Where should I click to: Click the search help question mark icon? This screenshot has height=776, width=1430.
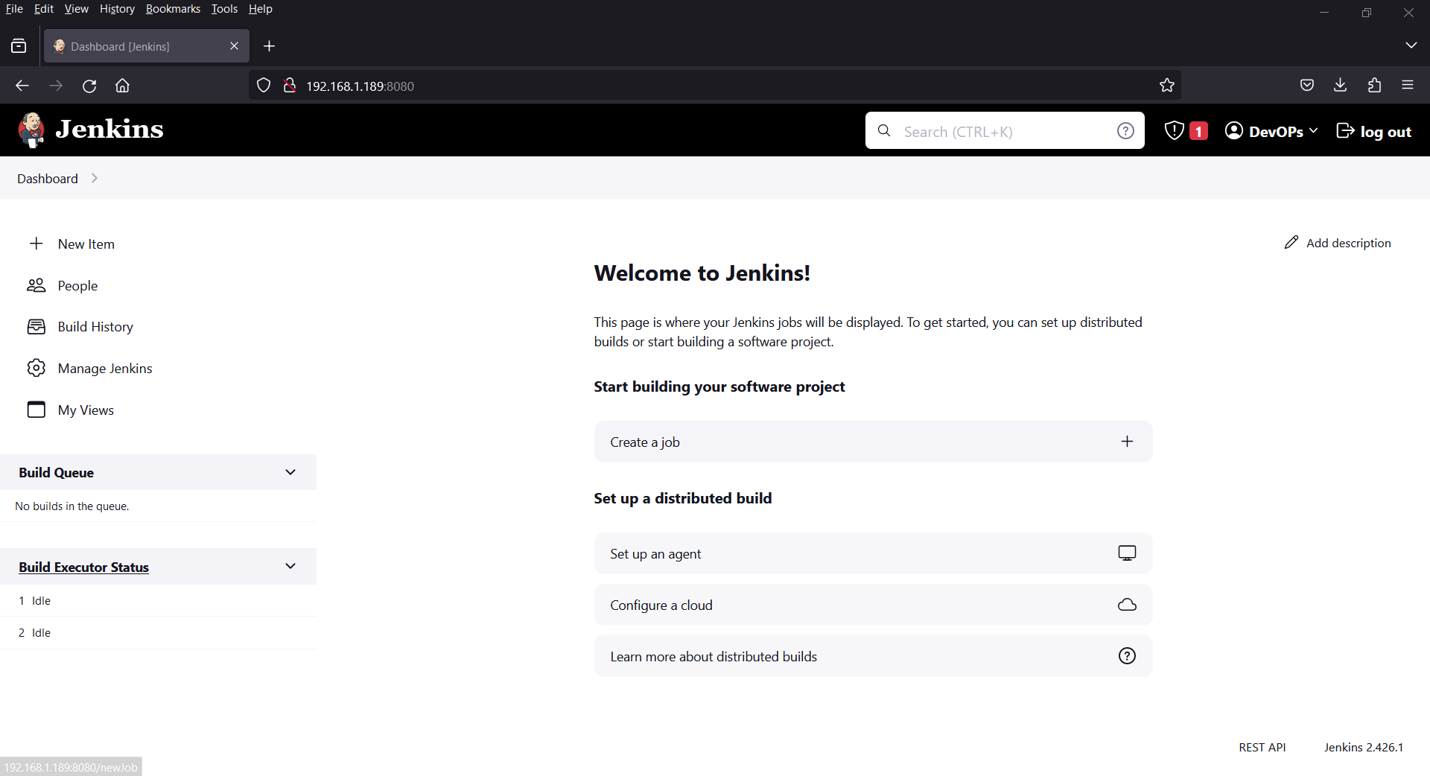point(1125,131)
